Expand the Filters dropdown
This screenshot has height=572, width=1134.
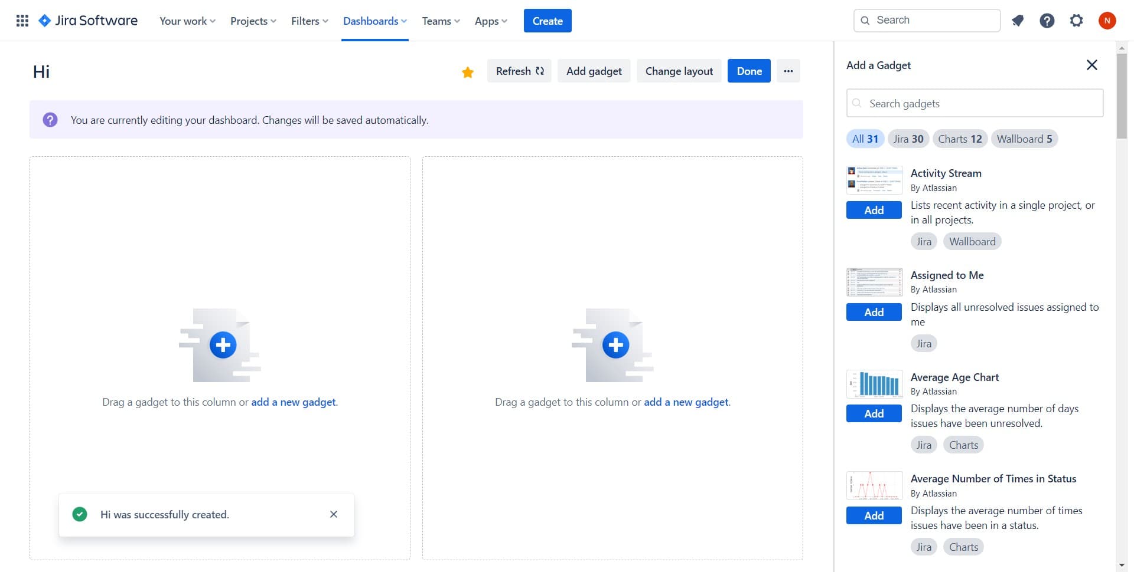309,21
